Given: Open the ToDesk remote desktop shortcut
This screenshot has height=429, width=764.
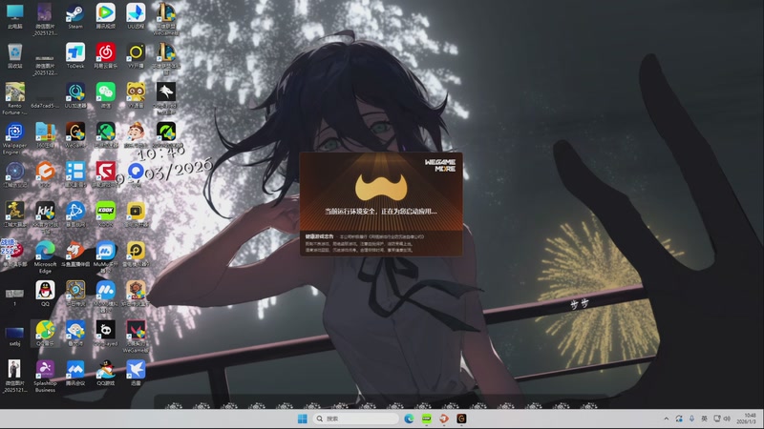Looking at the screenshot, I should (75, 55).
